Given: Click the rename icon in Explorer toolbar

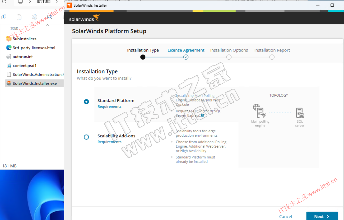Looking at the screenshot, I should tap(34, 17).
